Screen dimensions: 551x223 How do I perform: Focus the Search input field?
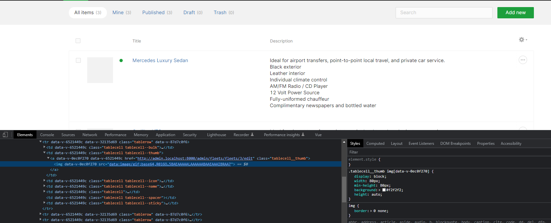point(444,13)
